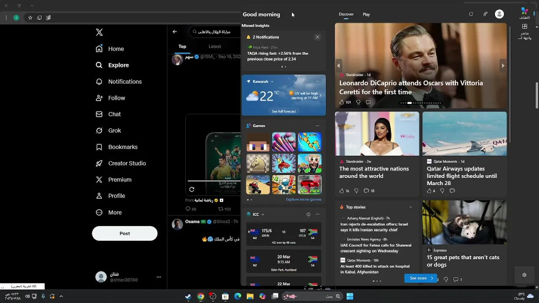The width and height of the screenshot is (539, 303).
Task: Read the Iran rejects de-escalation story
Action: tap(374, 227)
